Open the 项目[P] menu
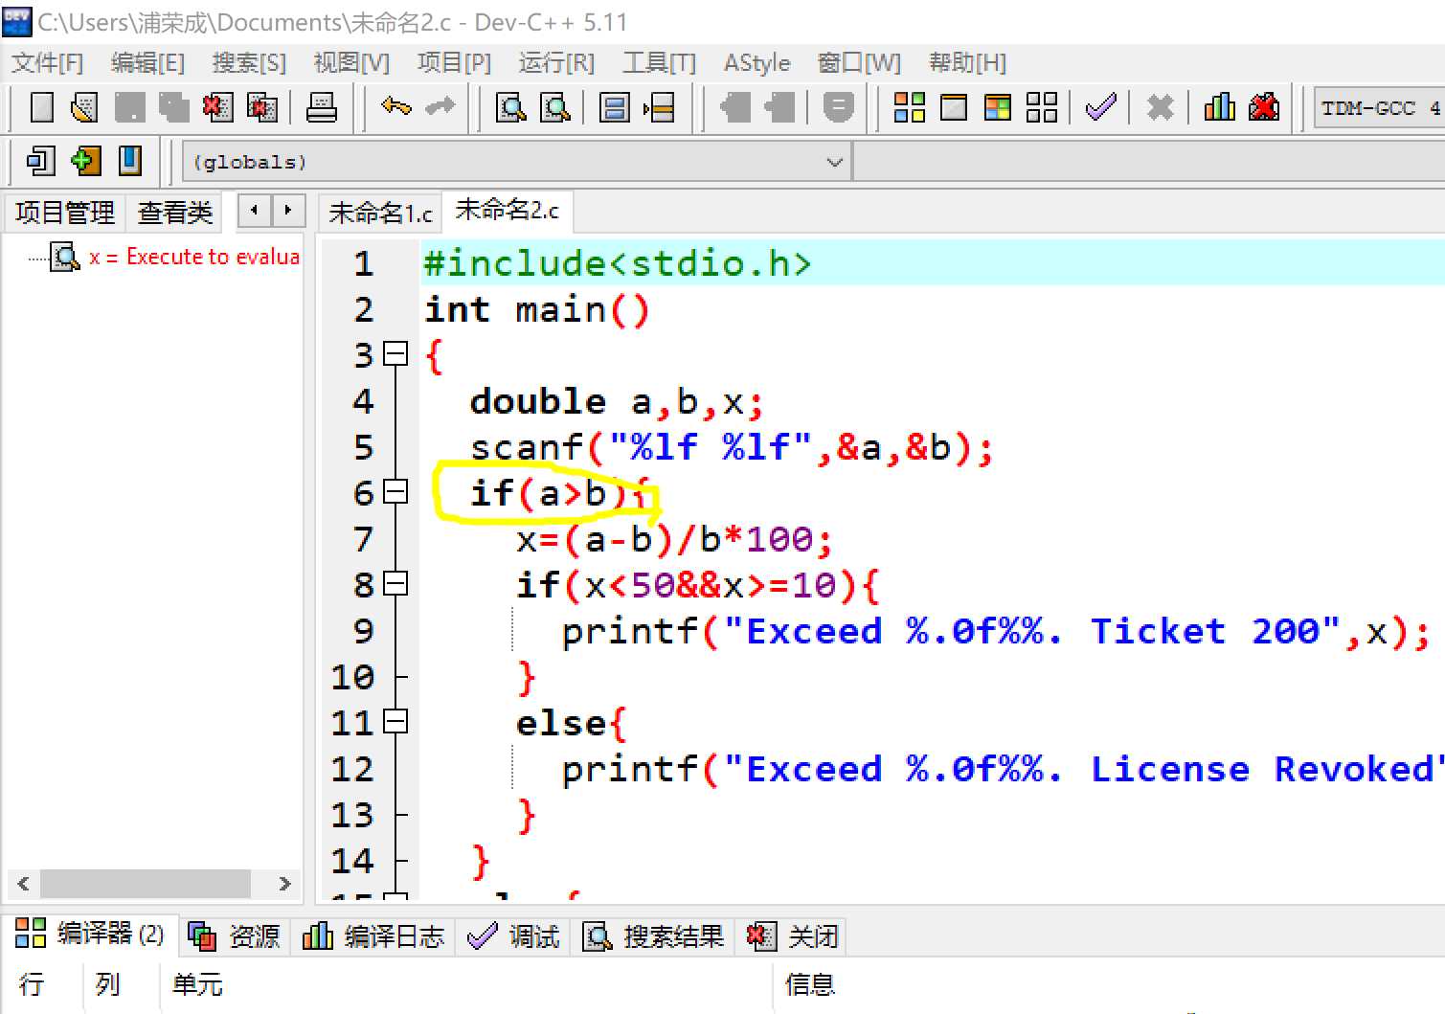Image resolution: width=1445 pixels, height=1014 pixels. (454, 63)
